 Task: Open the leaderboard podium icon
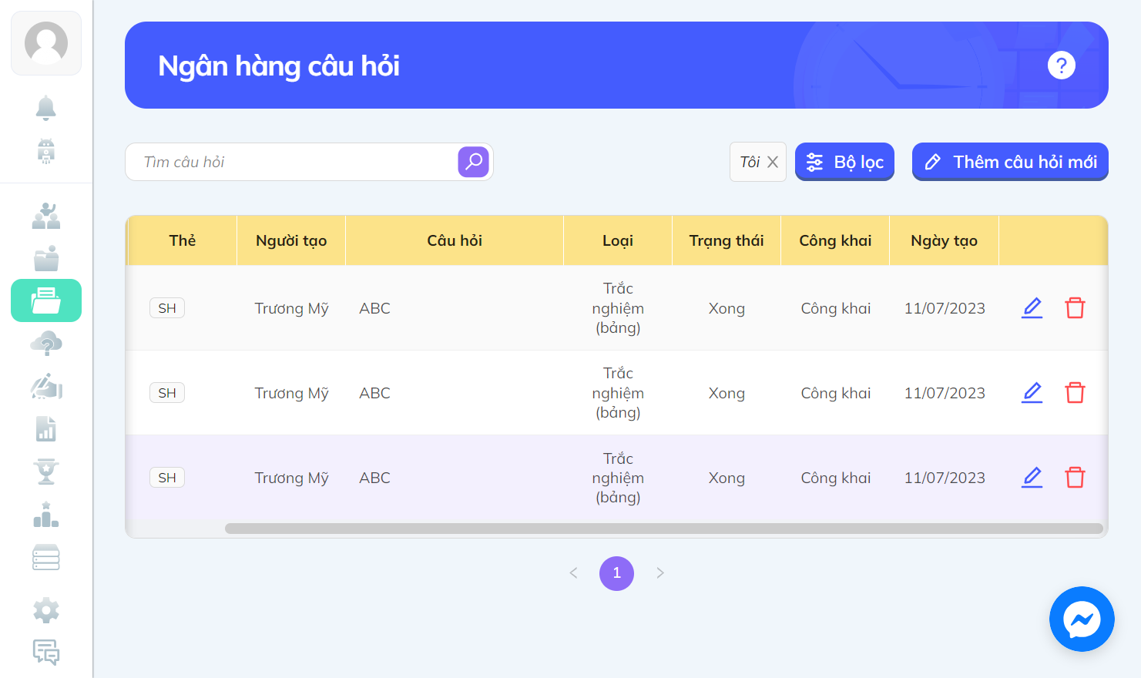(x=46, y=514)
